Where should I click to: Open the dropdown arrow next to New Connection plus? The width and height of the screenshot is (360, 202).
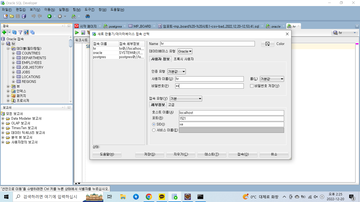coord(9,32)
